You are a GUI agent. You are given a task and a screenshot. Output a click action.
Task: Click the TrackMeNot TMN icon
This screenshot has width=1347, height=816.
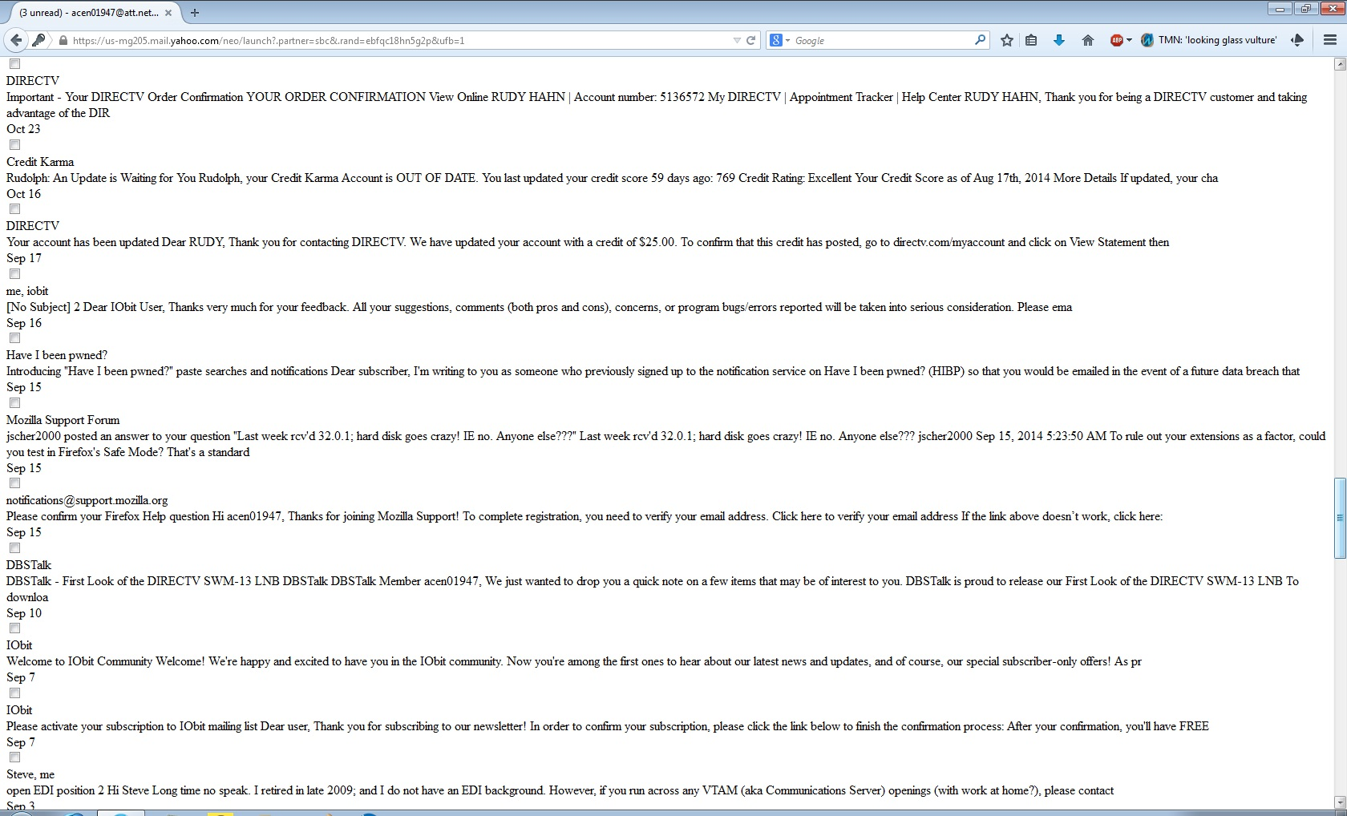(1147, 40)
